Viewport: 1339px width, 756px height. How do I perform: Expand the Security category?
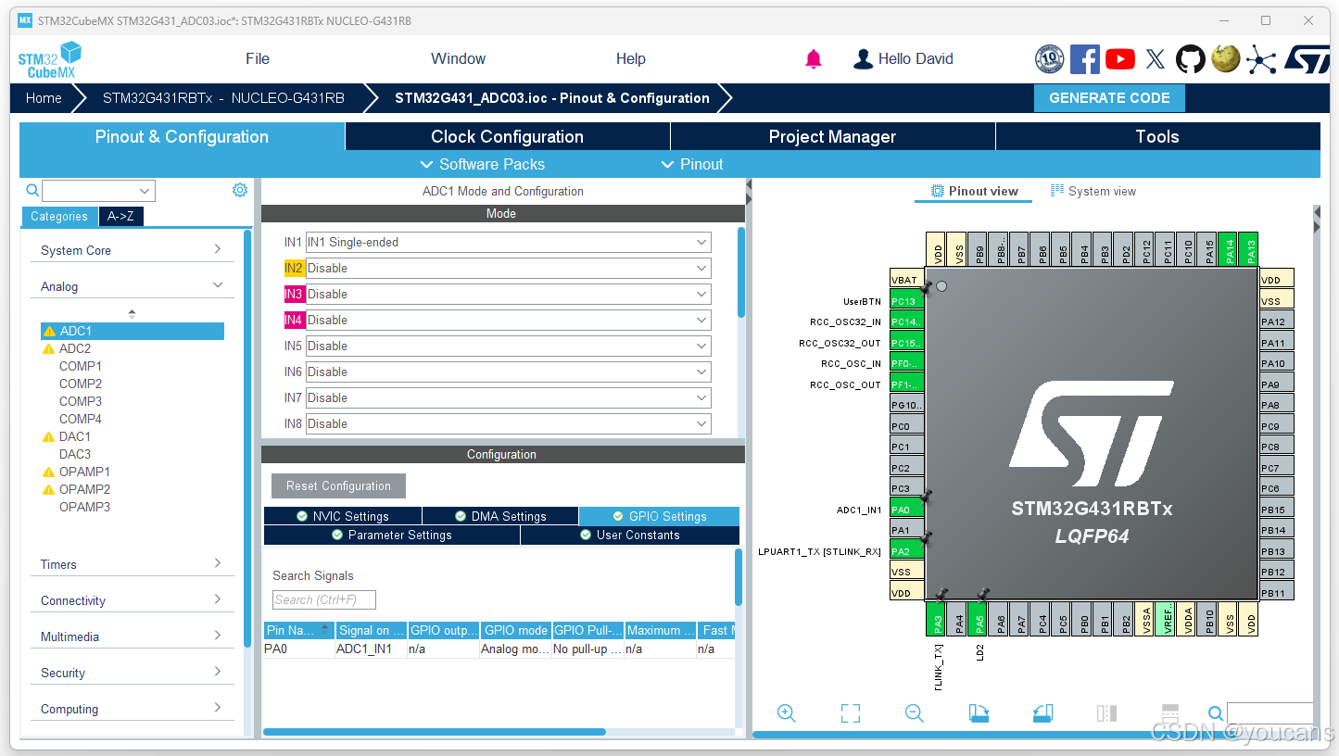(132, 673)
